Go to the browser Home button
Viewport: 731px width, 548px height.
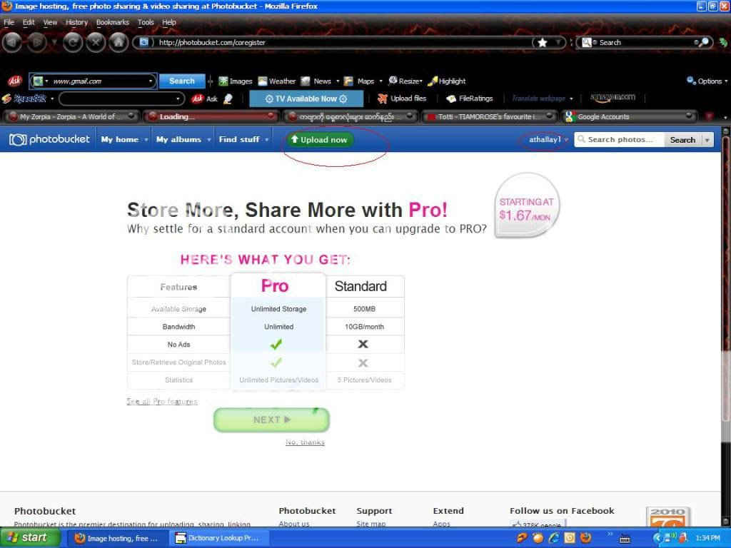click(x=119, y=43)
